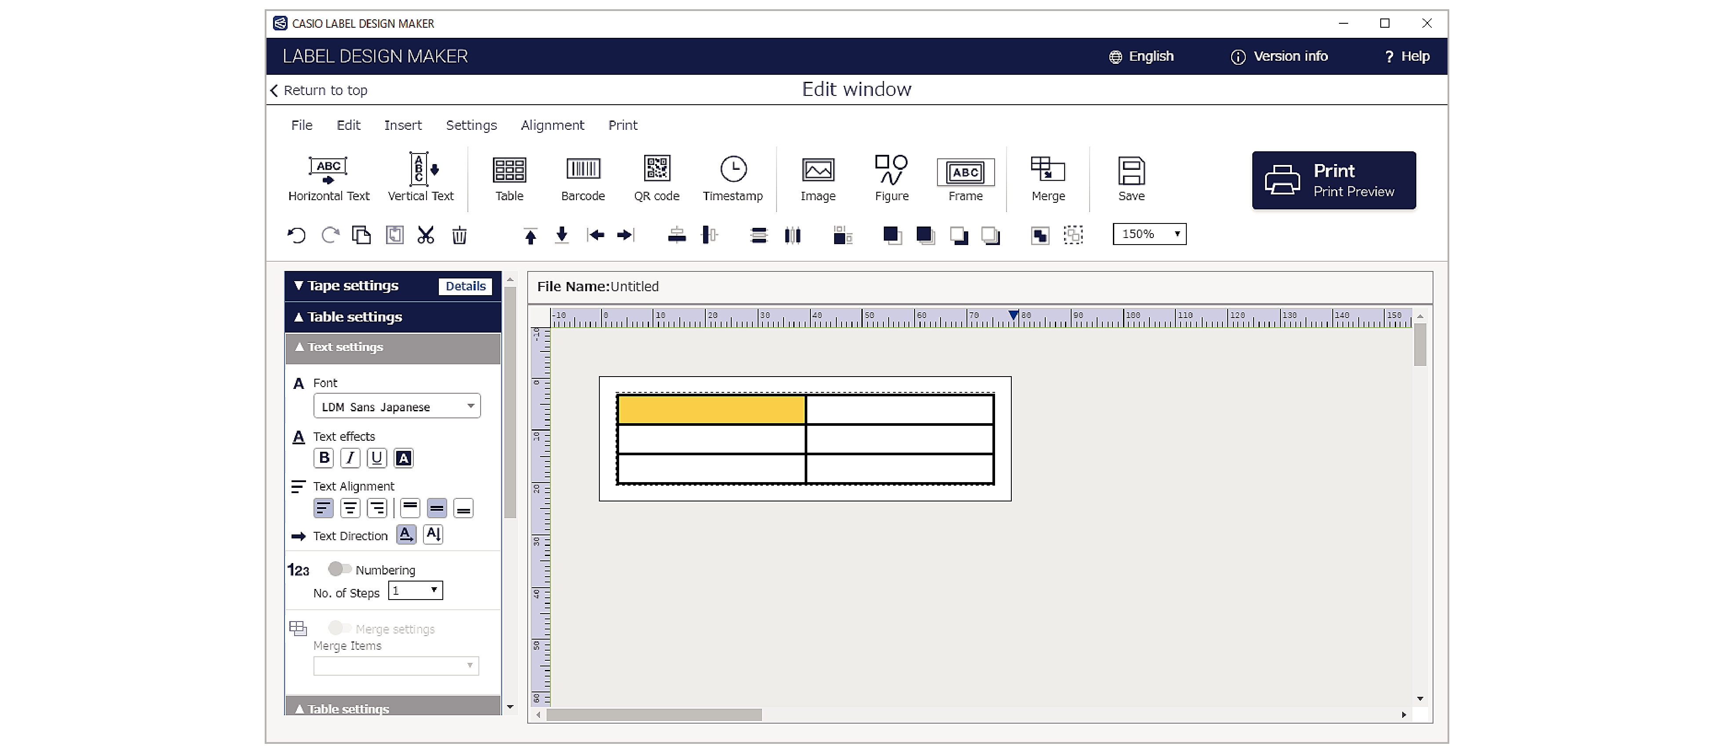
Task: Open the Font dropdown list
Action: coord(397,406)
